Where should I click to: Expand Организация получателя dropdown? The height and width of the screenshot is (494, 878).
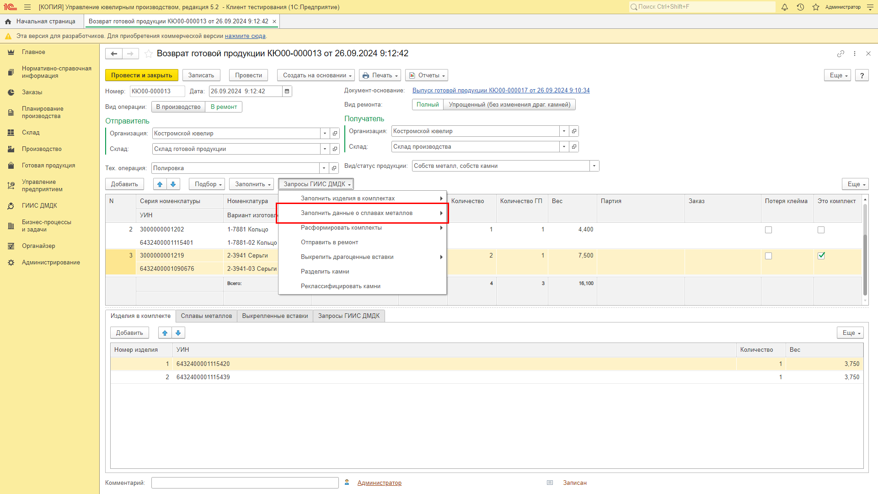(564, 131)
